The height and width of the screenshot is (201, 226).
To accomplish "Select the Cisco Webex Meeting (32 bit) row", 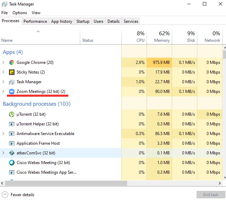I will pyautogui.click(x=111, y=163).
